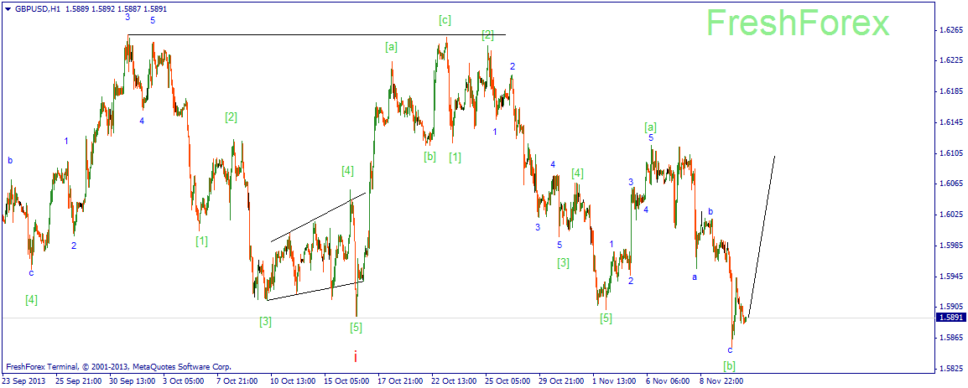
Task: Select the black upward forecast line
Action: coord(761,235)
